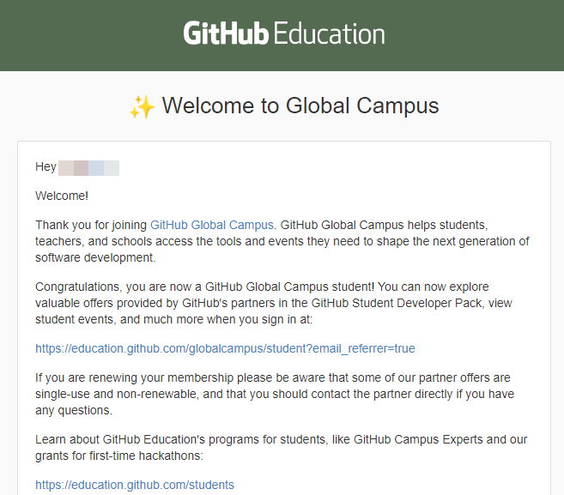Click the word 'Education' in the logo

click(x=330, y=34)
